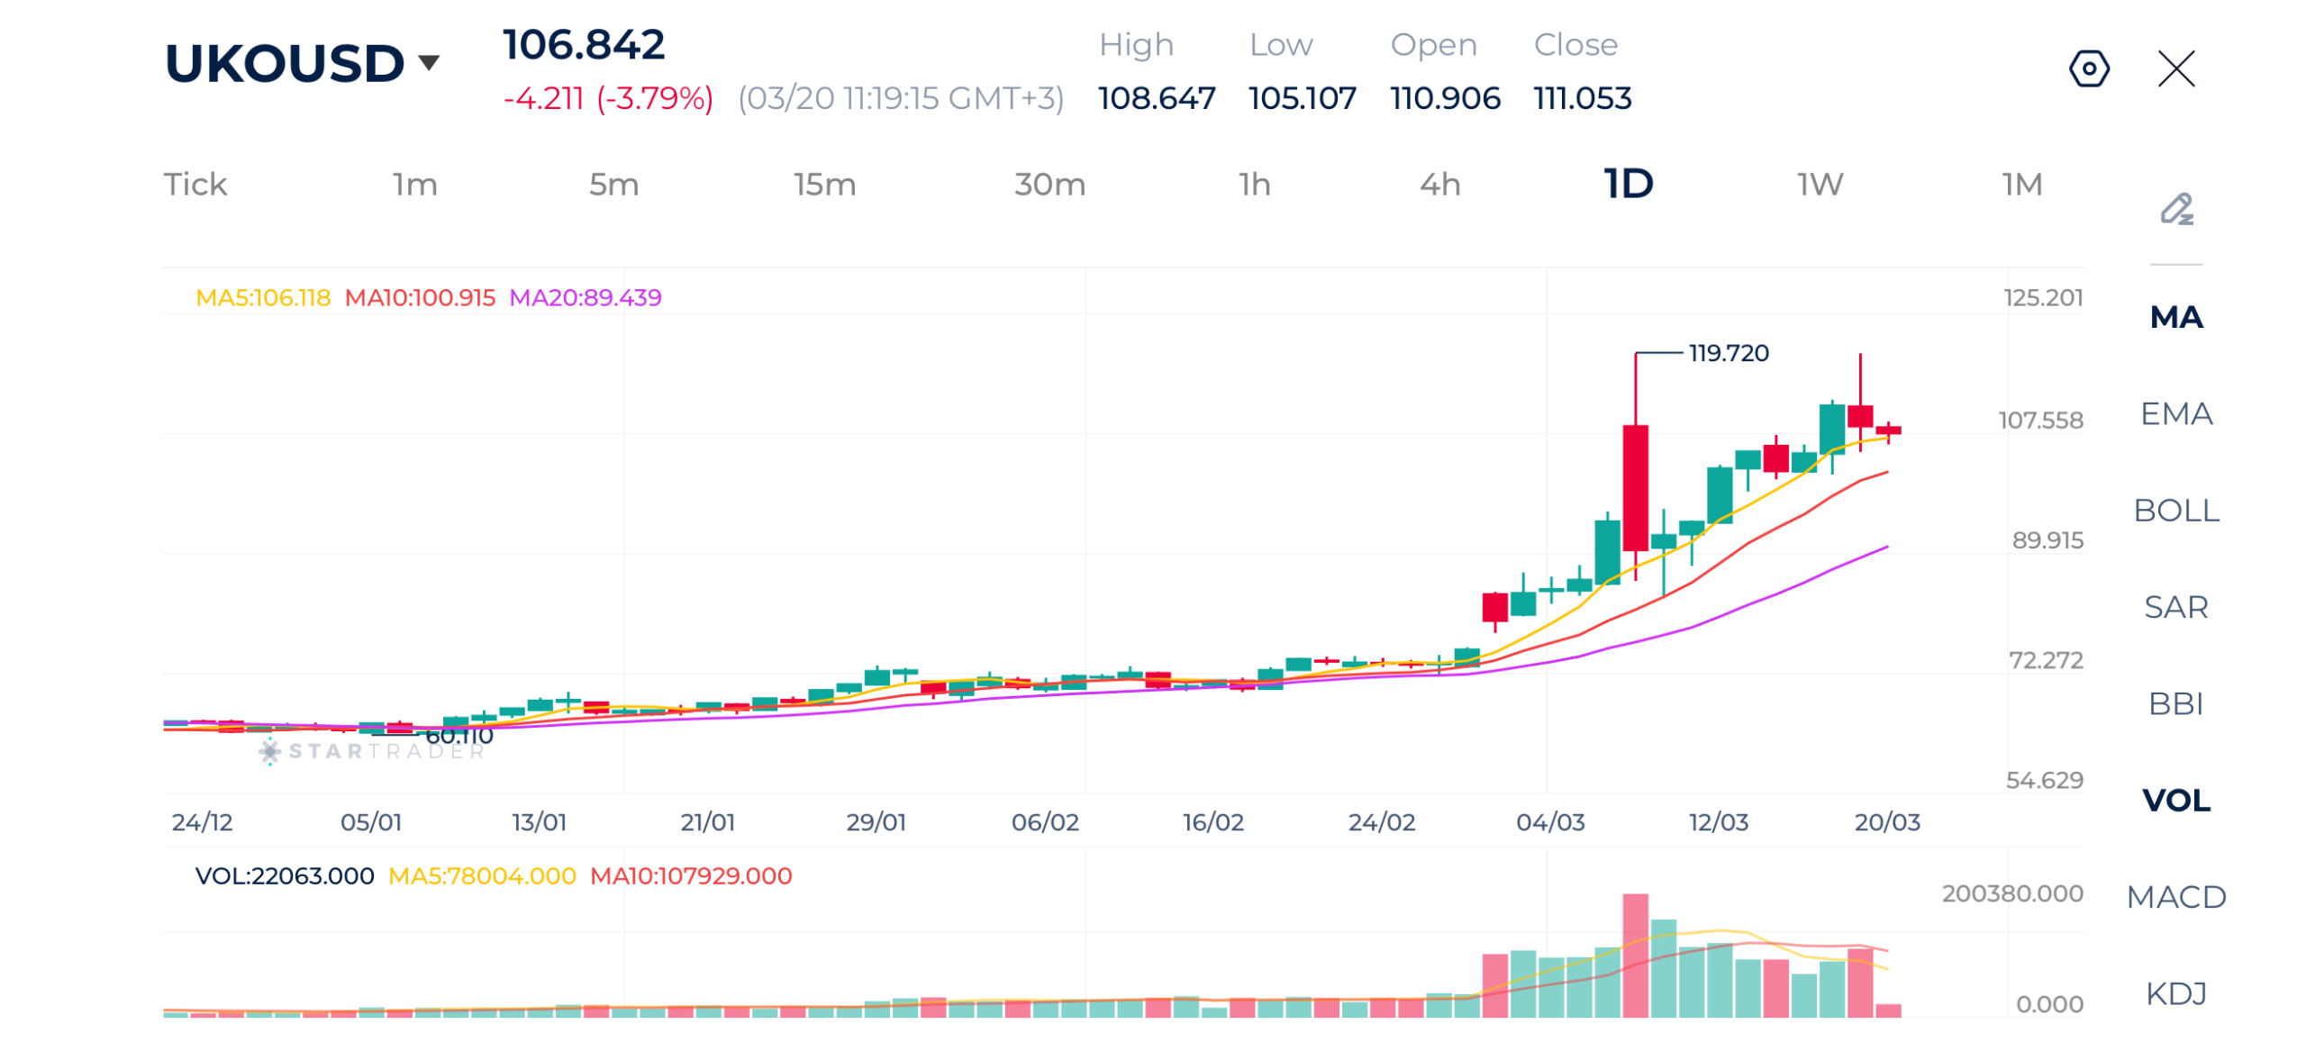Click the 119.720 high price marker
The height and width of the screenshot is (1060, 2306).
1727,352
